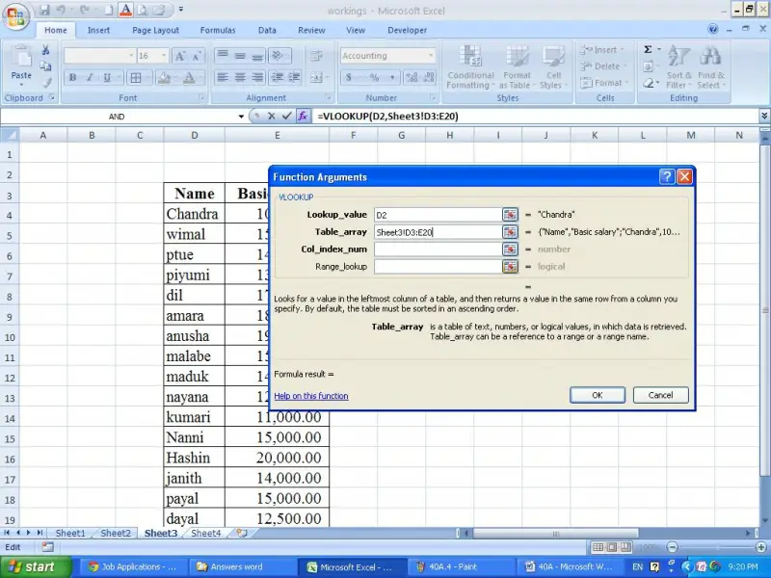Click the Cut scissors icon

pos(45,50)
